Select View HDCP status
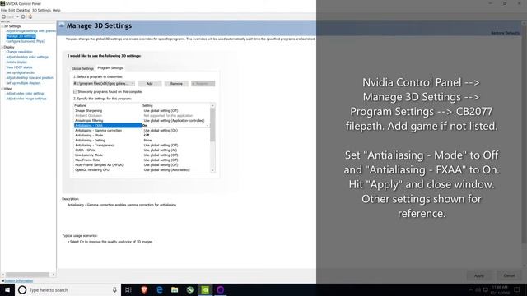The width and height of the screenshot is (527, 296). 19,67
